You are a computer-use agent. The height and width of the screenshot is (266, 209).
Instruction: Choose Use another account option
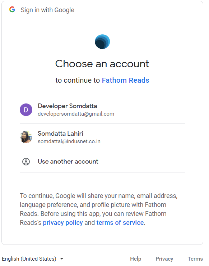coord(102,162)
